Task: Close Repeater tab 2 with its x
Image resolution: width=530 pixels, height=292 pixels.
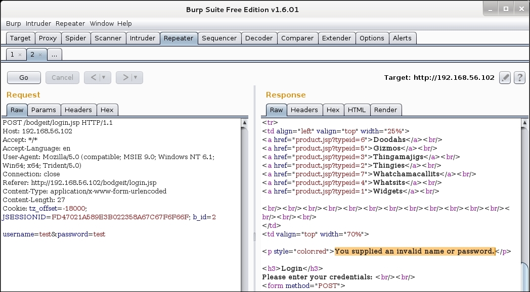Action: coord(40,55)
